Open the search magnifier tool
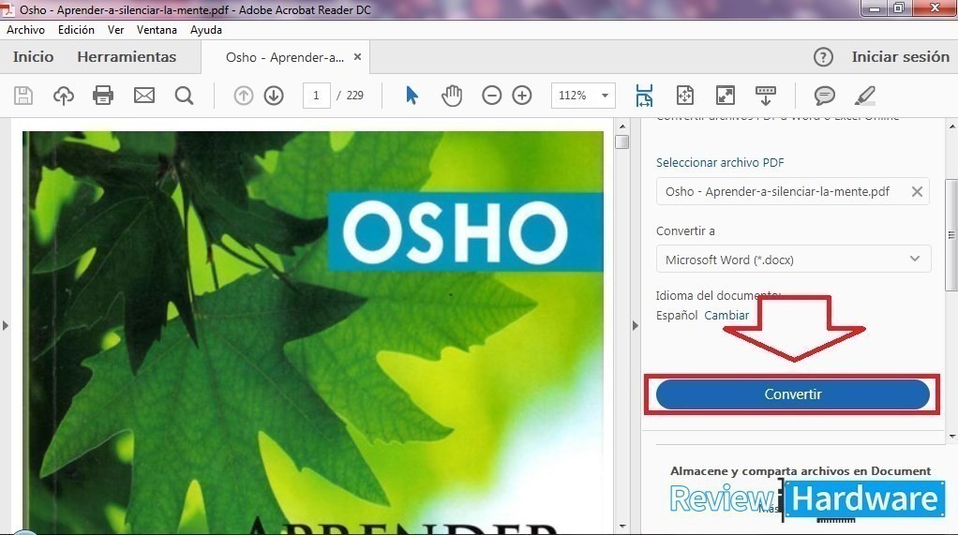This screenshot has height=535, width=958. coord(184,96)
